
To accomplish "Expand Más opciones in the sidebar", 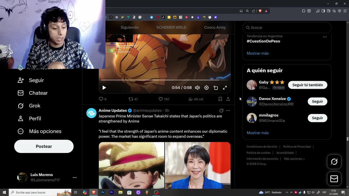I will tap(40, 131).
